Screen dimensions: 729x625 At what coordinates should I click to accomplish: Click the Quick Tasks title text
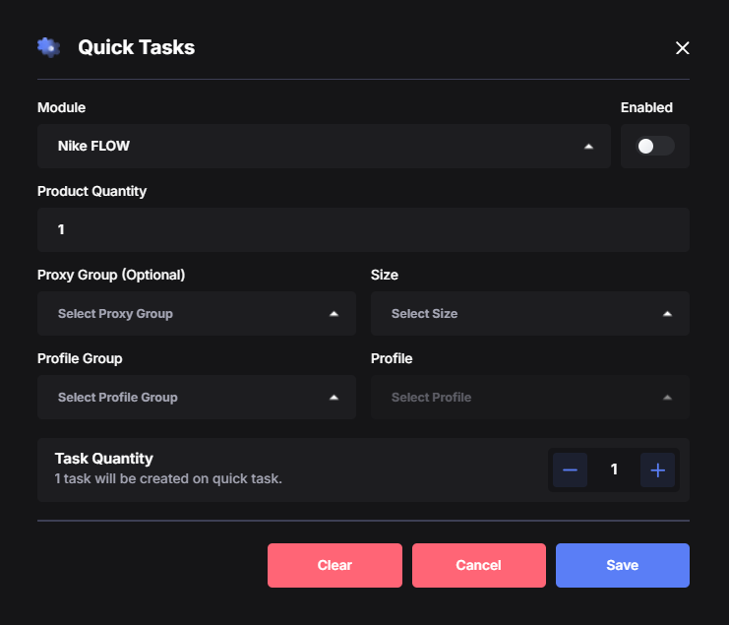pyautogui.click(x=136, y=47)
